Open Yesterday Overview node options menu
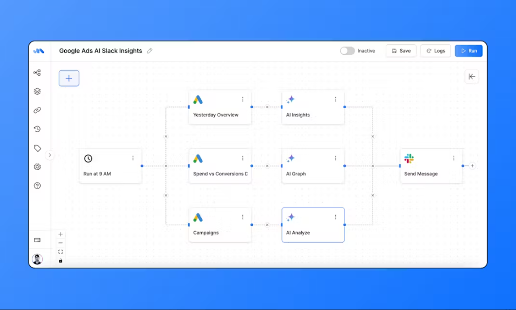 [x=242, y=99]
